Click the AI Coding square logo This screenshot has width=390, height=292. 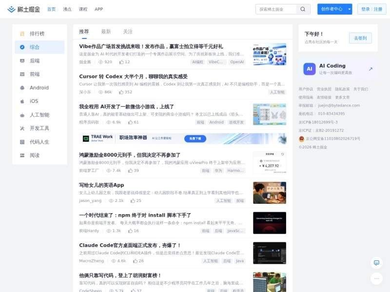(x=310, y=69)
